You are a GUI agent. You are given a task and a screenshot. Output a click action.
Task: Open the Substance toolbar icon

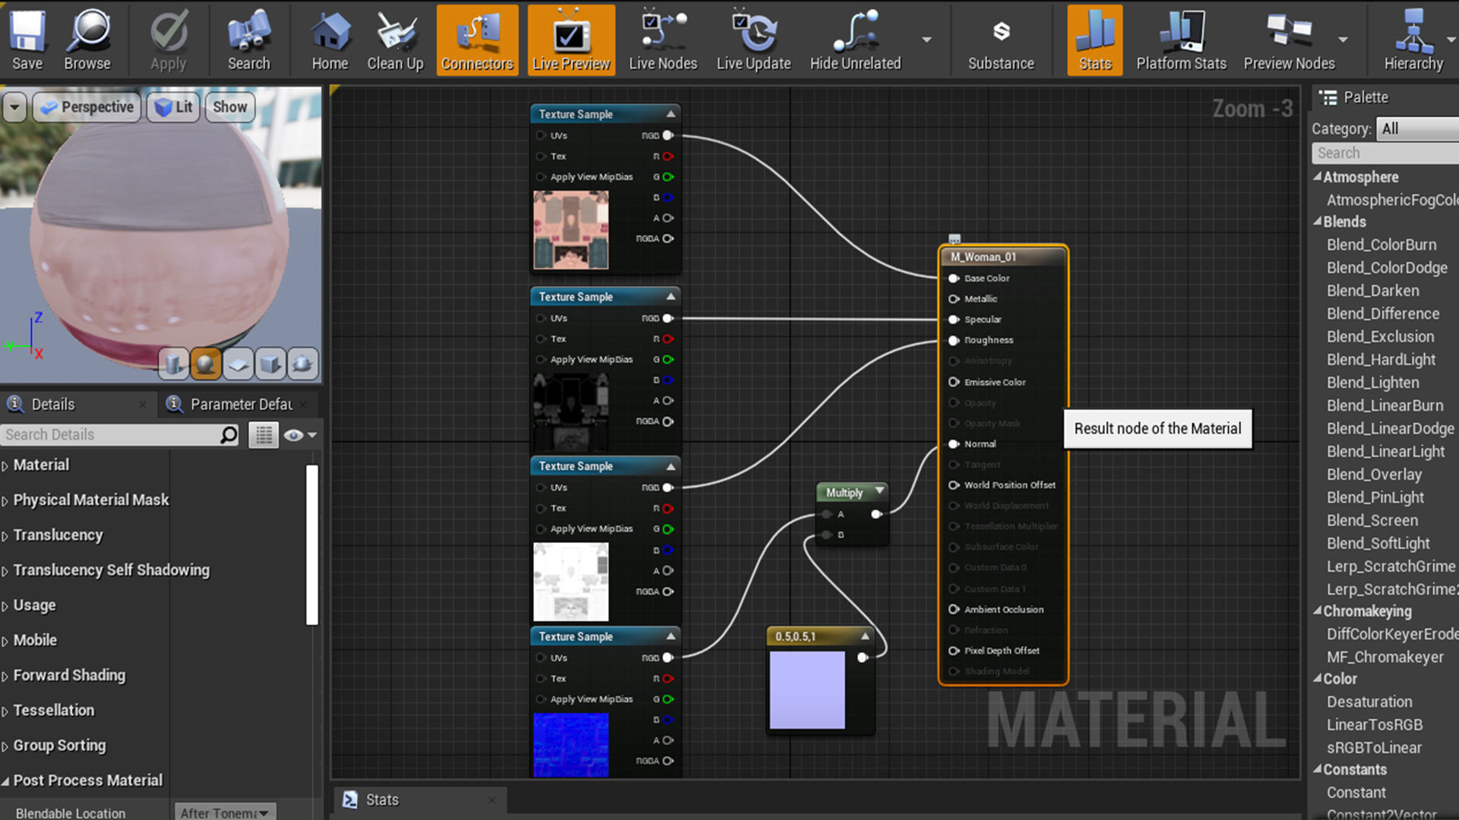1001,39
